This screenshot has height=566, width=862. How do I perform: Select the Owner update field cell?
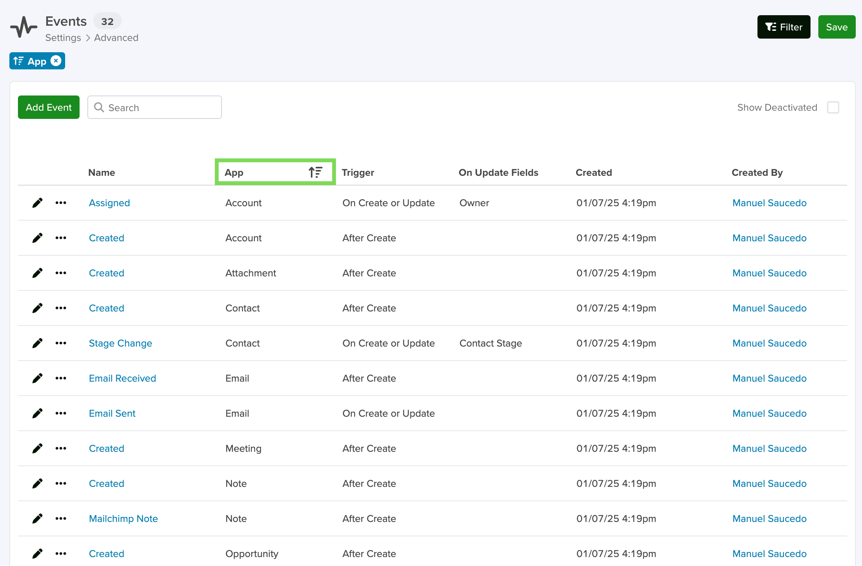[474, 203]
